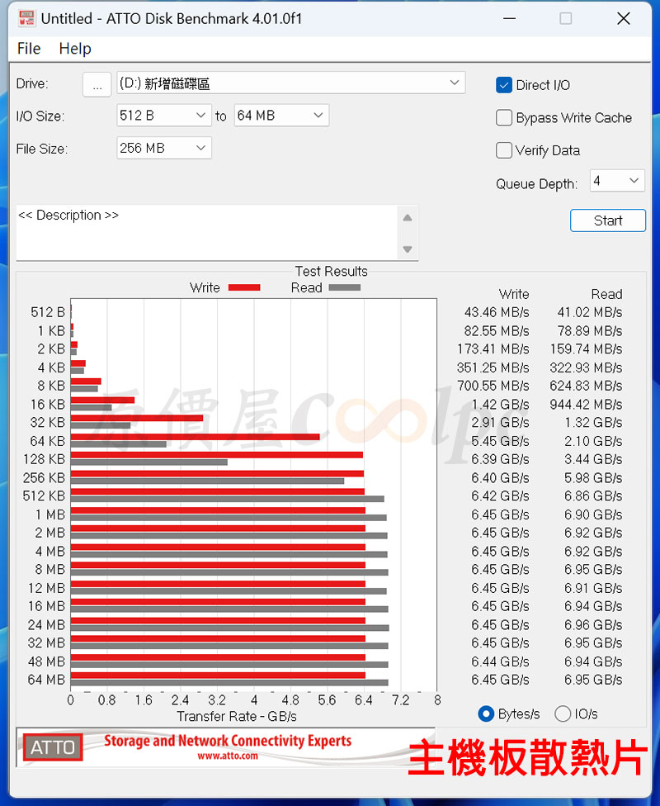
Task: Open the I/O Size maximum 64 MB dropdown
Action: coord(281,116)
